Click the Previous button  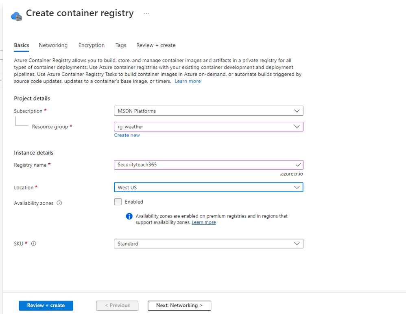tap(117, 305)
